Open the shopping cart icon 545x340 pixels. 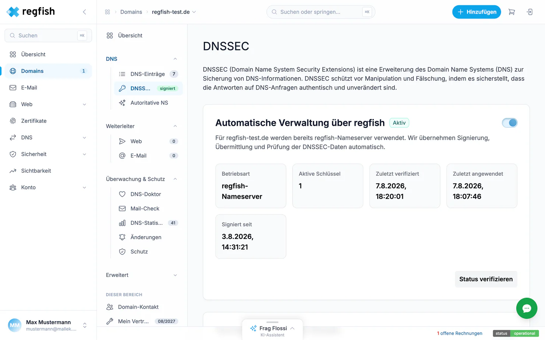pos(512,12)
